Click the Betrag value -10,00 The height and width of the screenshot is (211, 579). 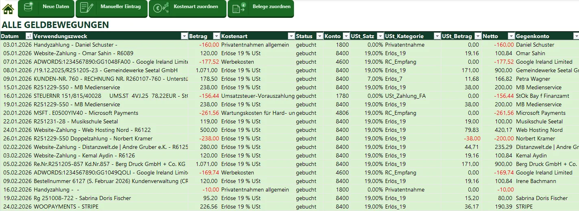click(x=204, y=189)
